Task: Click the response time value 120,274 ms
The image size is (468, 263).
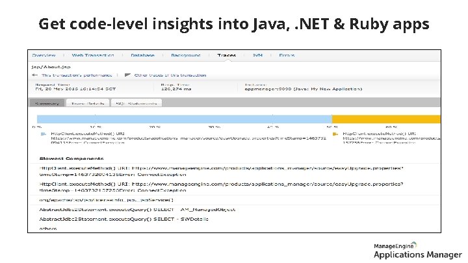Action: click(176, 89)
